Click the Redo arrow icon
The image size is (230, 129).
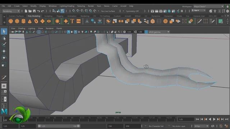click(43, 11)
